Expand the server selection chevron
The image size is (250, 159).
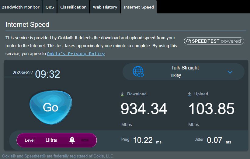[230, 72]
